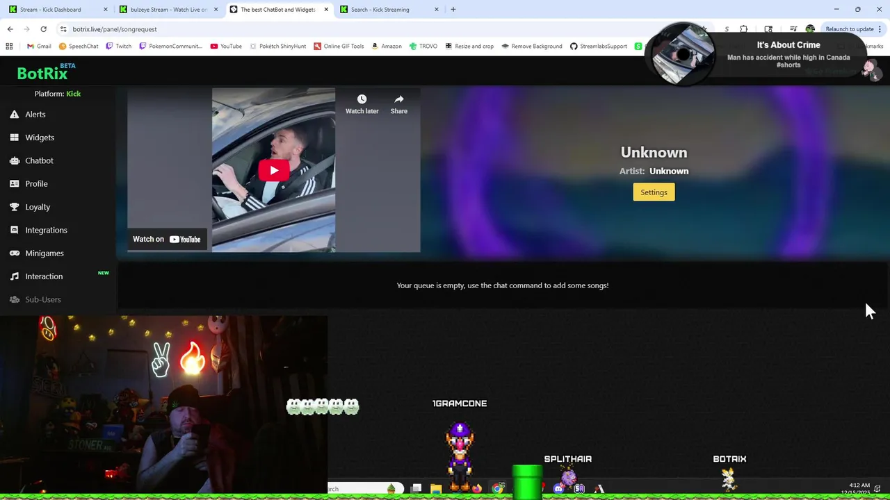Open the video via Watch on YouTube
890x500 pixels.
click(x=167, y=239)
